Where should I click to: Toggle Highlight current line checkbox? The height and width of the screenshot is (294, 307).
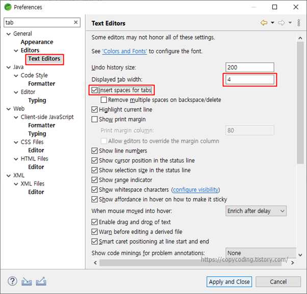tap(94, 109)
